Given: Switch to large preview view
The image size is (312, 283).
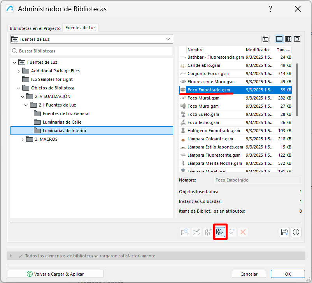Looking at the screenshot, I should click(x=297, y=39).
